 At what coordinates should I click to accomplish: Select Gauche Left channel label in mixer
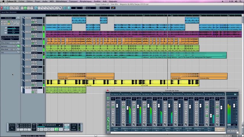click(178, 128)
